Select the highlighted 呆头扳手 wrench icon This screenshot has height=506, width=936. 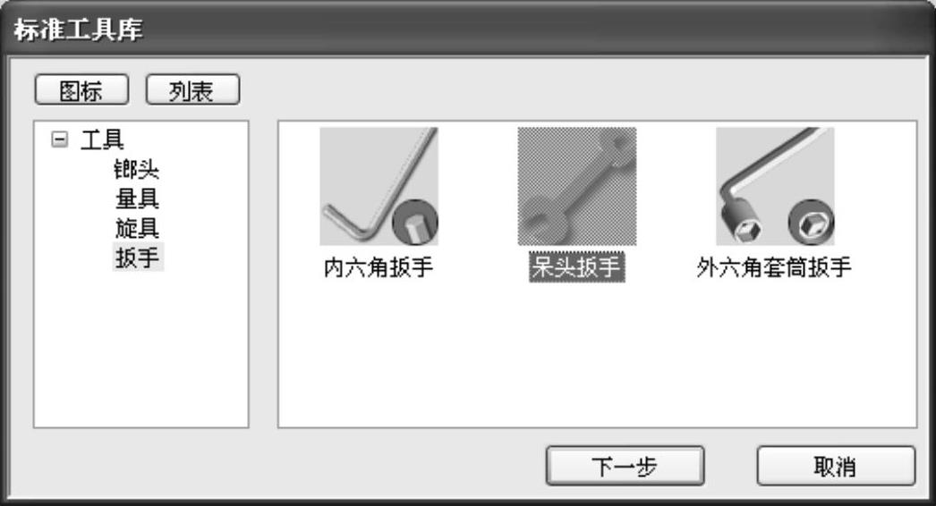576,186
